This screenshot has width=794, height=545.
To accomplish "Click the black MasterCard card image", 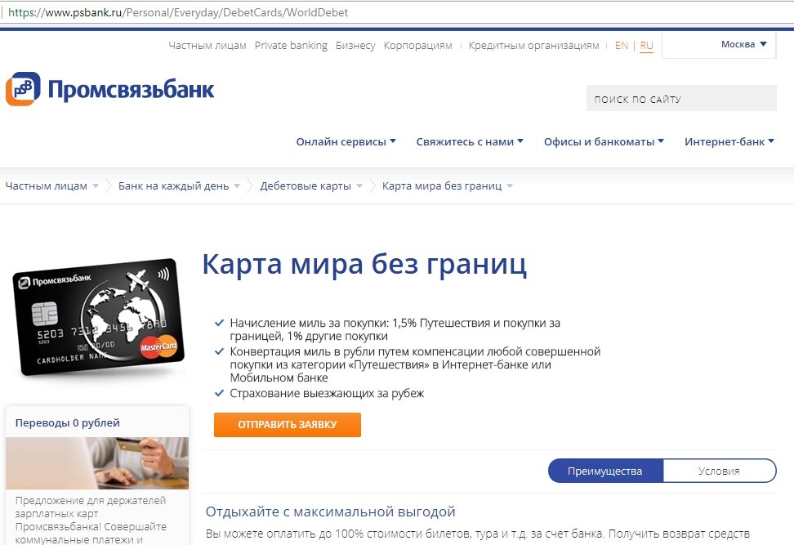I will pos(98,317).
